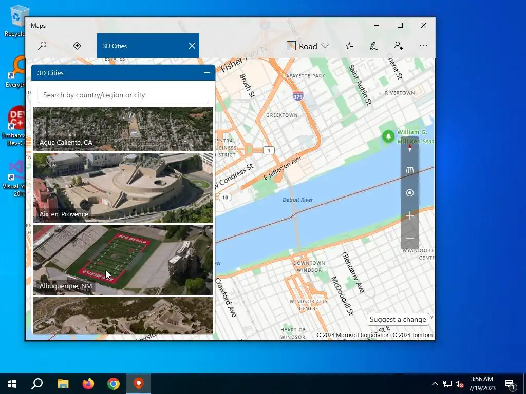Select the William G. Milliken State Park marker

click(388, 136)
